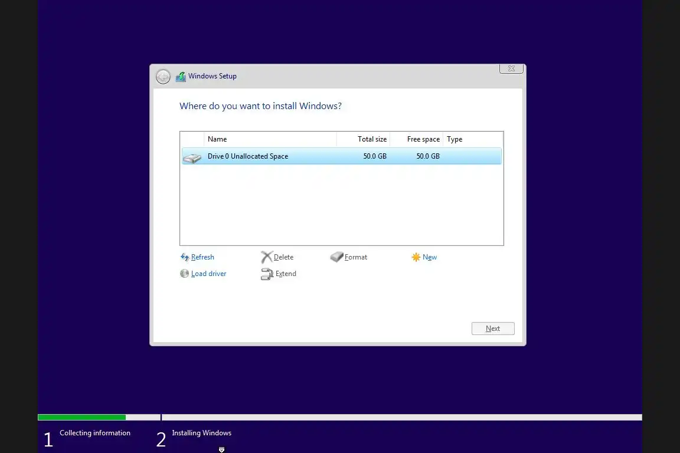This screenshot has width=680, height=453.
Task: Click the Refresh link
Action: coord(202,257)
